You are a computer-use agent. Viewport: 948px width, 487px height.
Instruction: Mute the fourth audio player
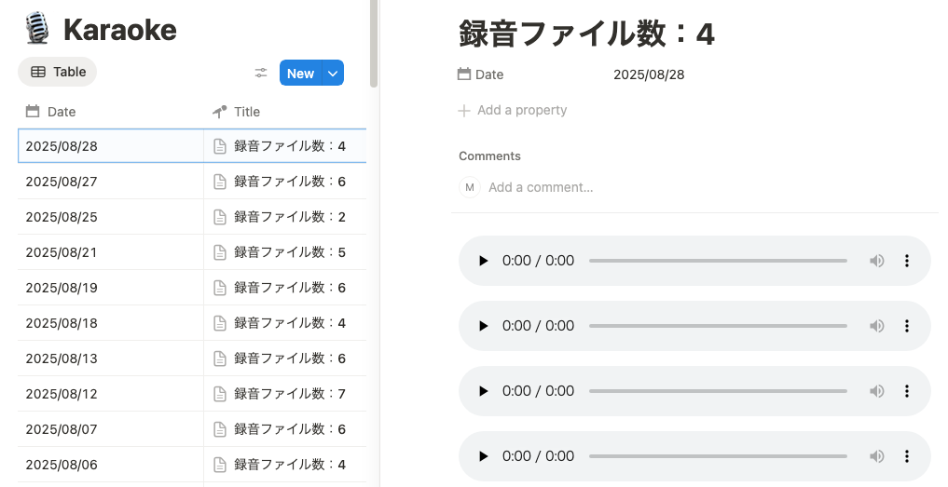click(x=876, y=457)
